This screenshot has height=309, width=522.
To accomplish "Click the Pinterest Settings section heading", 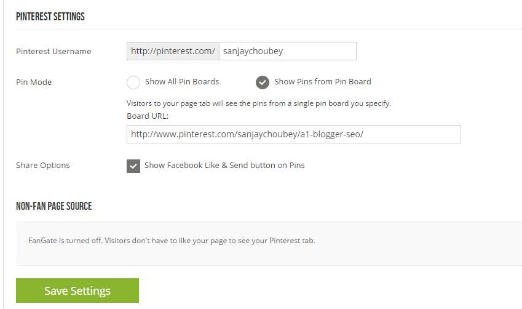I will [x=50, y=17].
